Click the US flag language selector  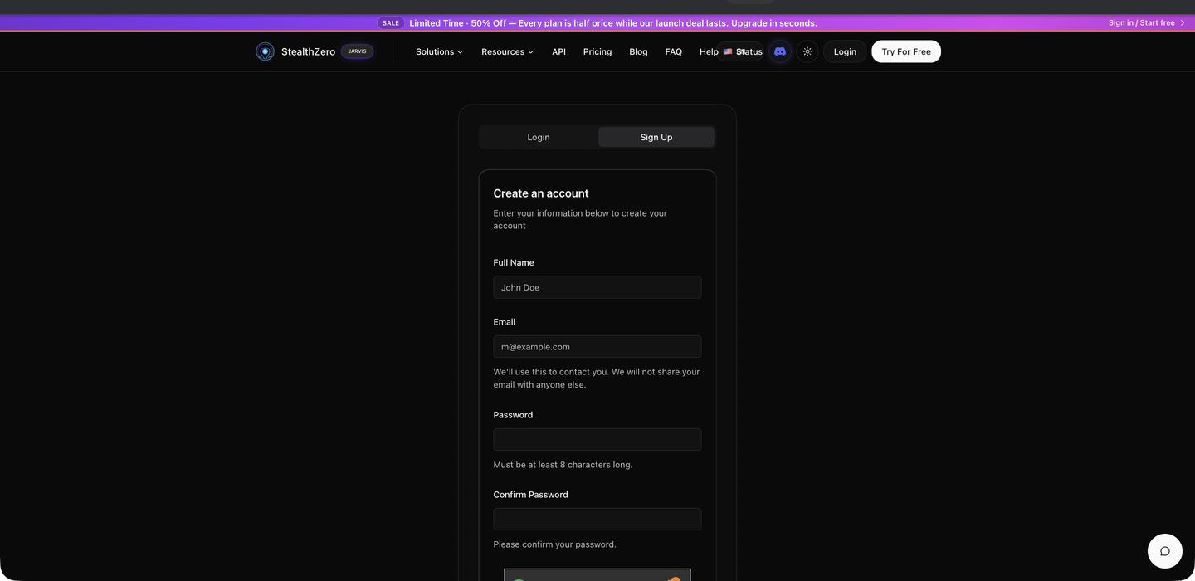[x=739, y=51]
